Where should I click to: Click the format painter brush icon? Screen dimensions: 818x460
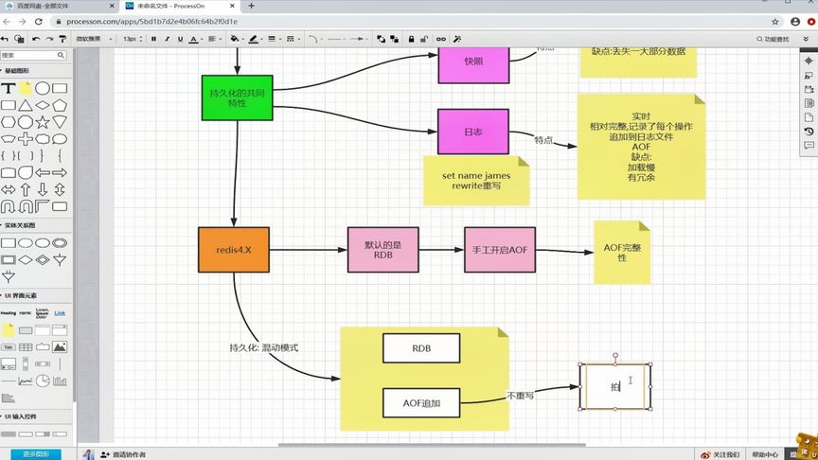click(x=62, y=39)
